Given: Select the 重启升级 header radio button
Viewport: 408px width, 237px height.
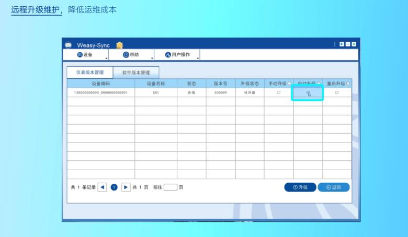Looking at the screenshot, I should (x=348, y=84).
